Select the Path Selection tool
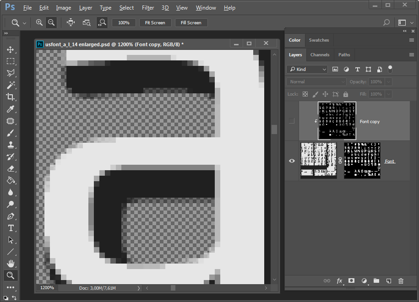This screenshot has width=419, height=302. 11,240
